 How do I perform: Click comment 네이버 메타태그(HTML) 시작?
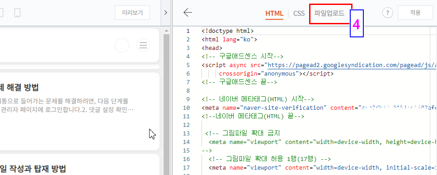pos(258,99)
